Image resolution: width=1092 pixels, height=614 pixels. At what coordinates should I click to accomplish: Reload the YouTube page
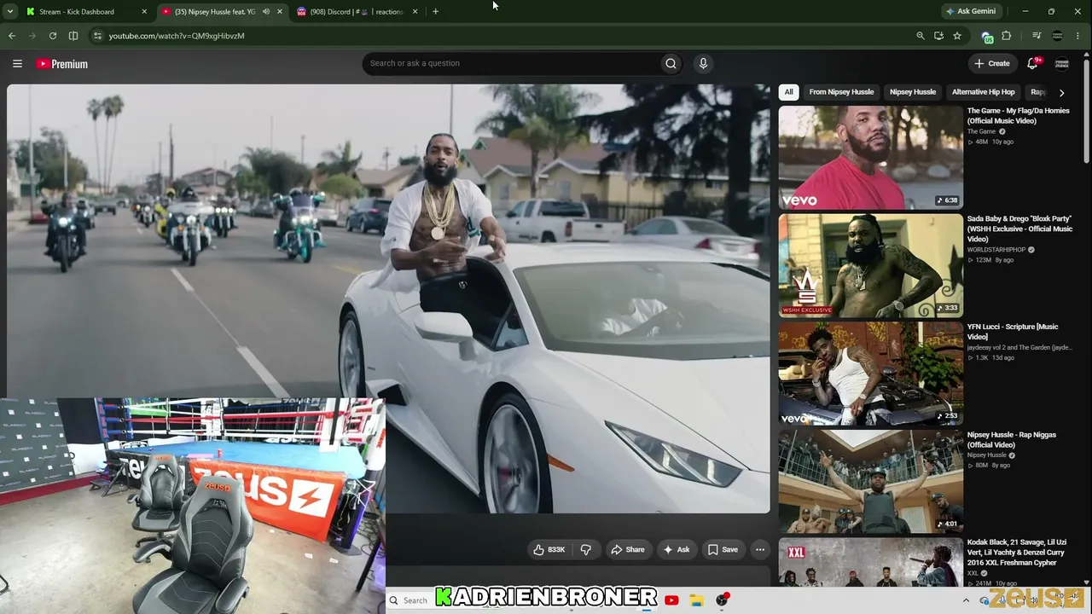point(53,36)
